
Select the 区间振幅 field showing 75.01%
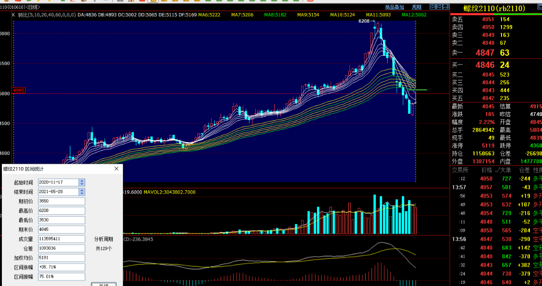[62, 277]
